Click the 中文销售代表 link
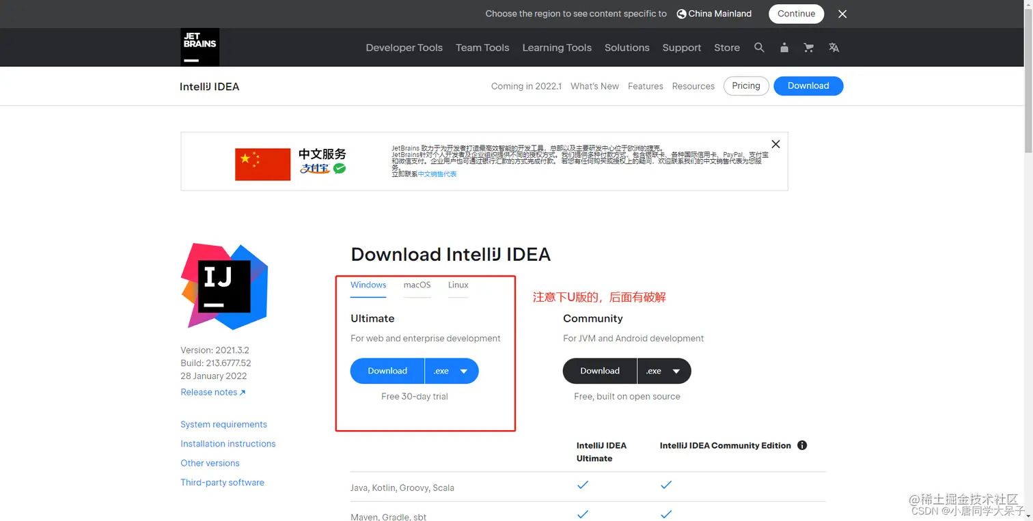The image size is (1033, 521). pyautogui.click(x=437, y=174)
